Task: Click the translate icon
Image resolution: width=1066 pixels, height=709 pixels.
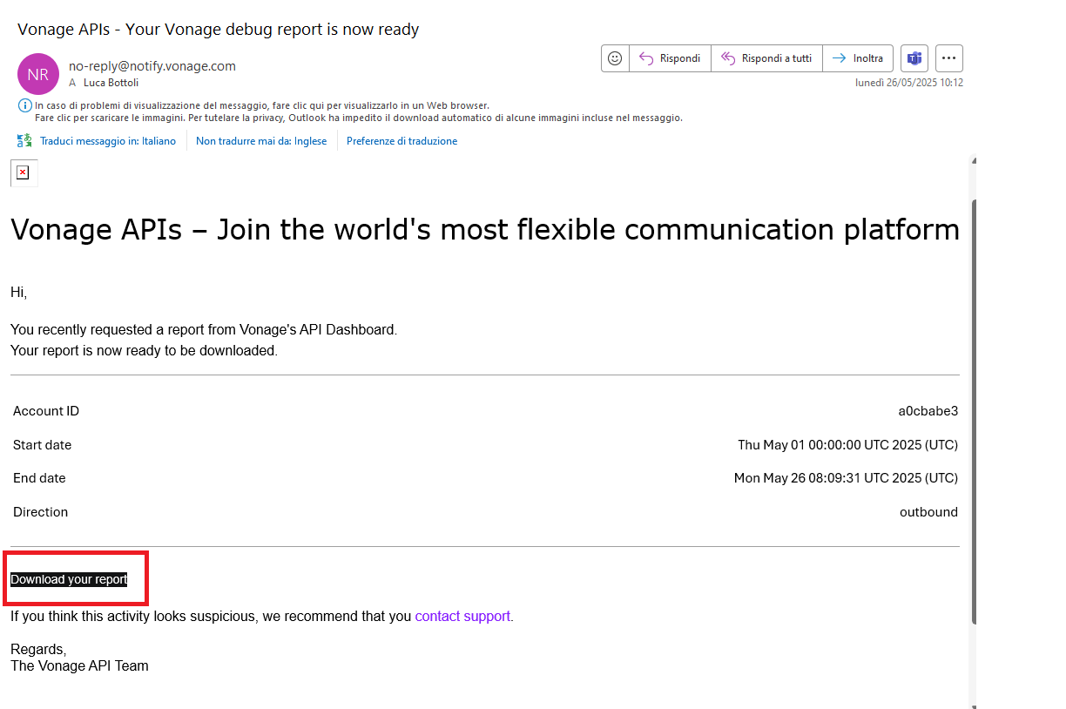Action: [24, 141]
